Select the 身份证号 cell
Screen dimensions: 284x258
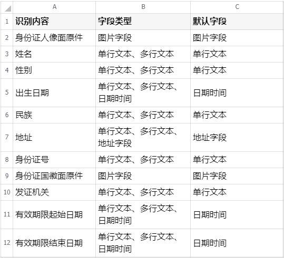click(54, 160)
